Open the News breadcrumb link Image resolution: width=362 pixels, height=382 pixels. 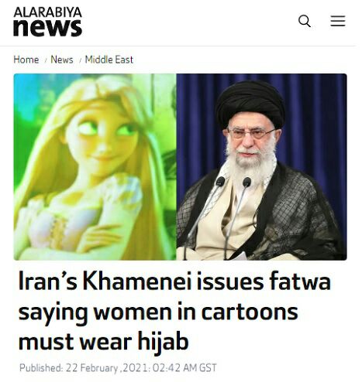coord(62,60)
